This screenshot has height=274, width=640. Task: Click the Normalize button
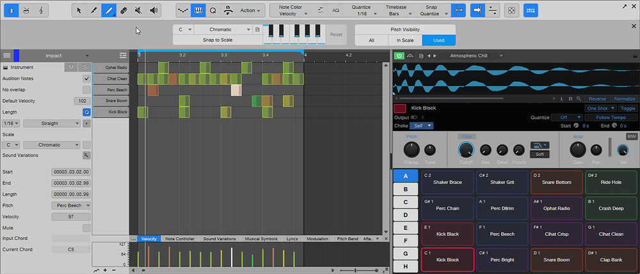pos(625,99)
